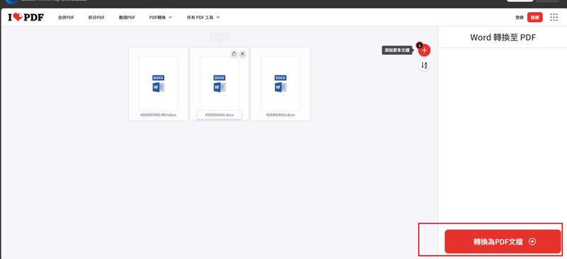Click the Word 轉換至 PDF heading
567x259 pixels.
click(503, 38)
